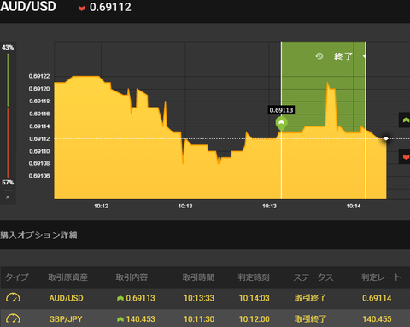Click the red Low sell arrow button
This screenshot has height=327, width=410.
tap(406, 156)
